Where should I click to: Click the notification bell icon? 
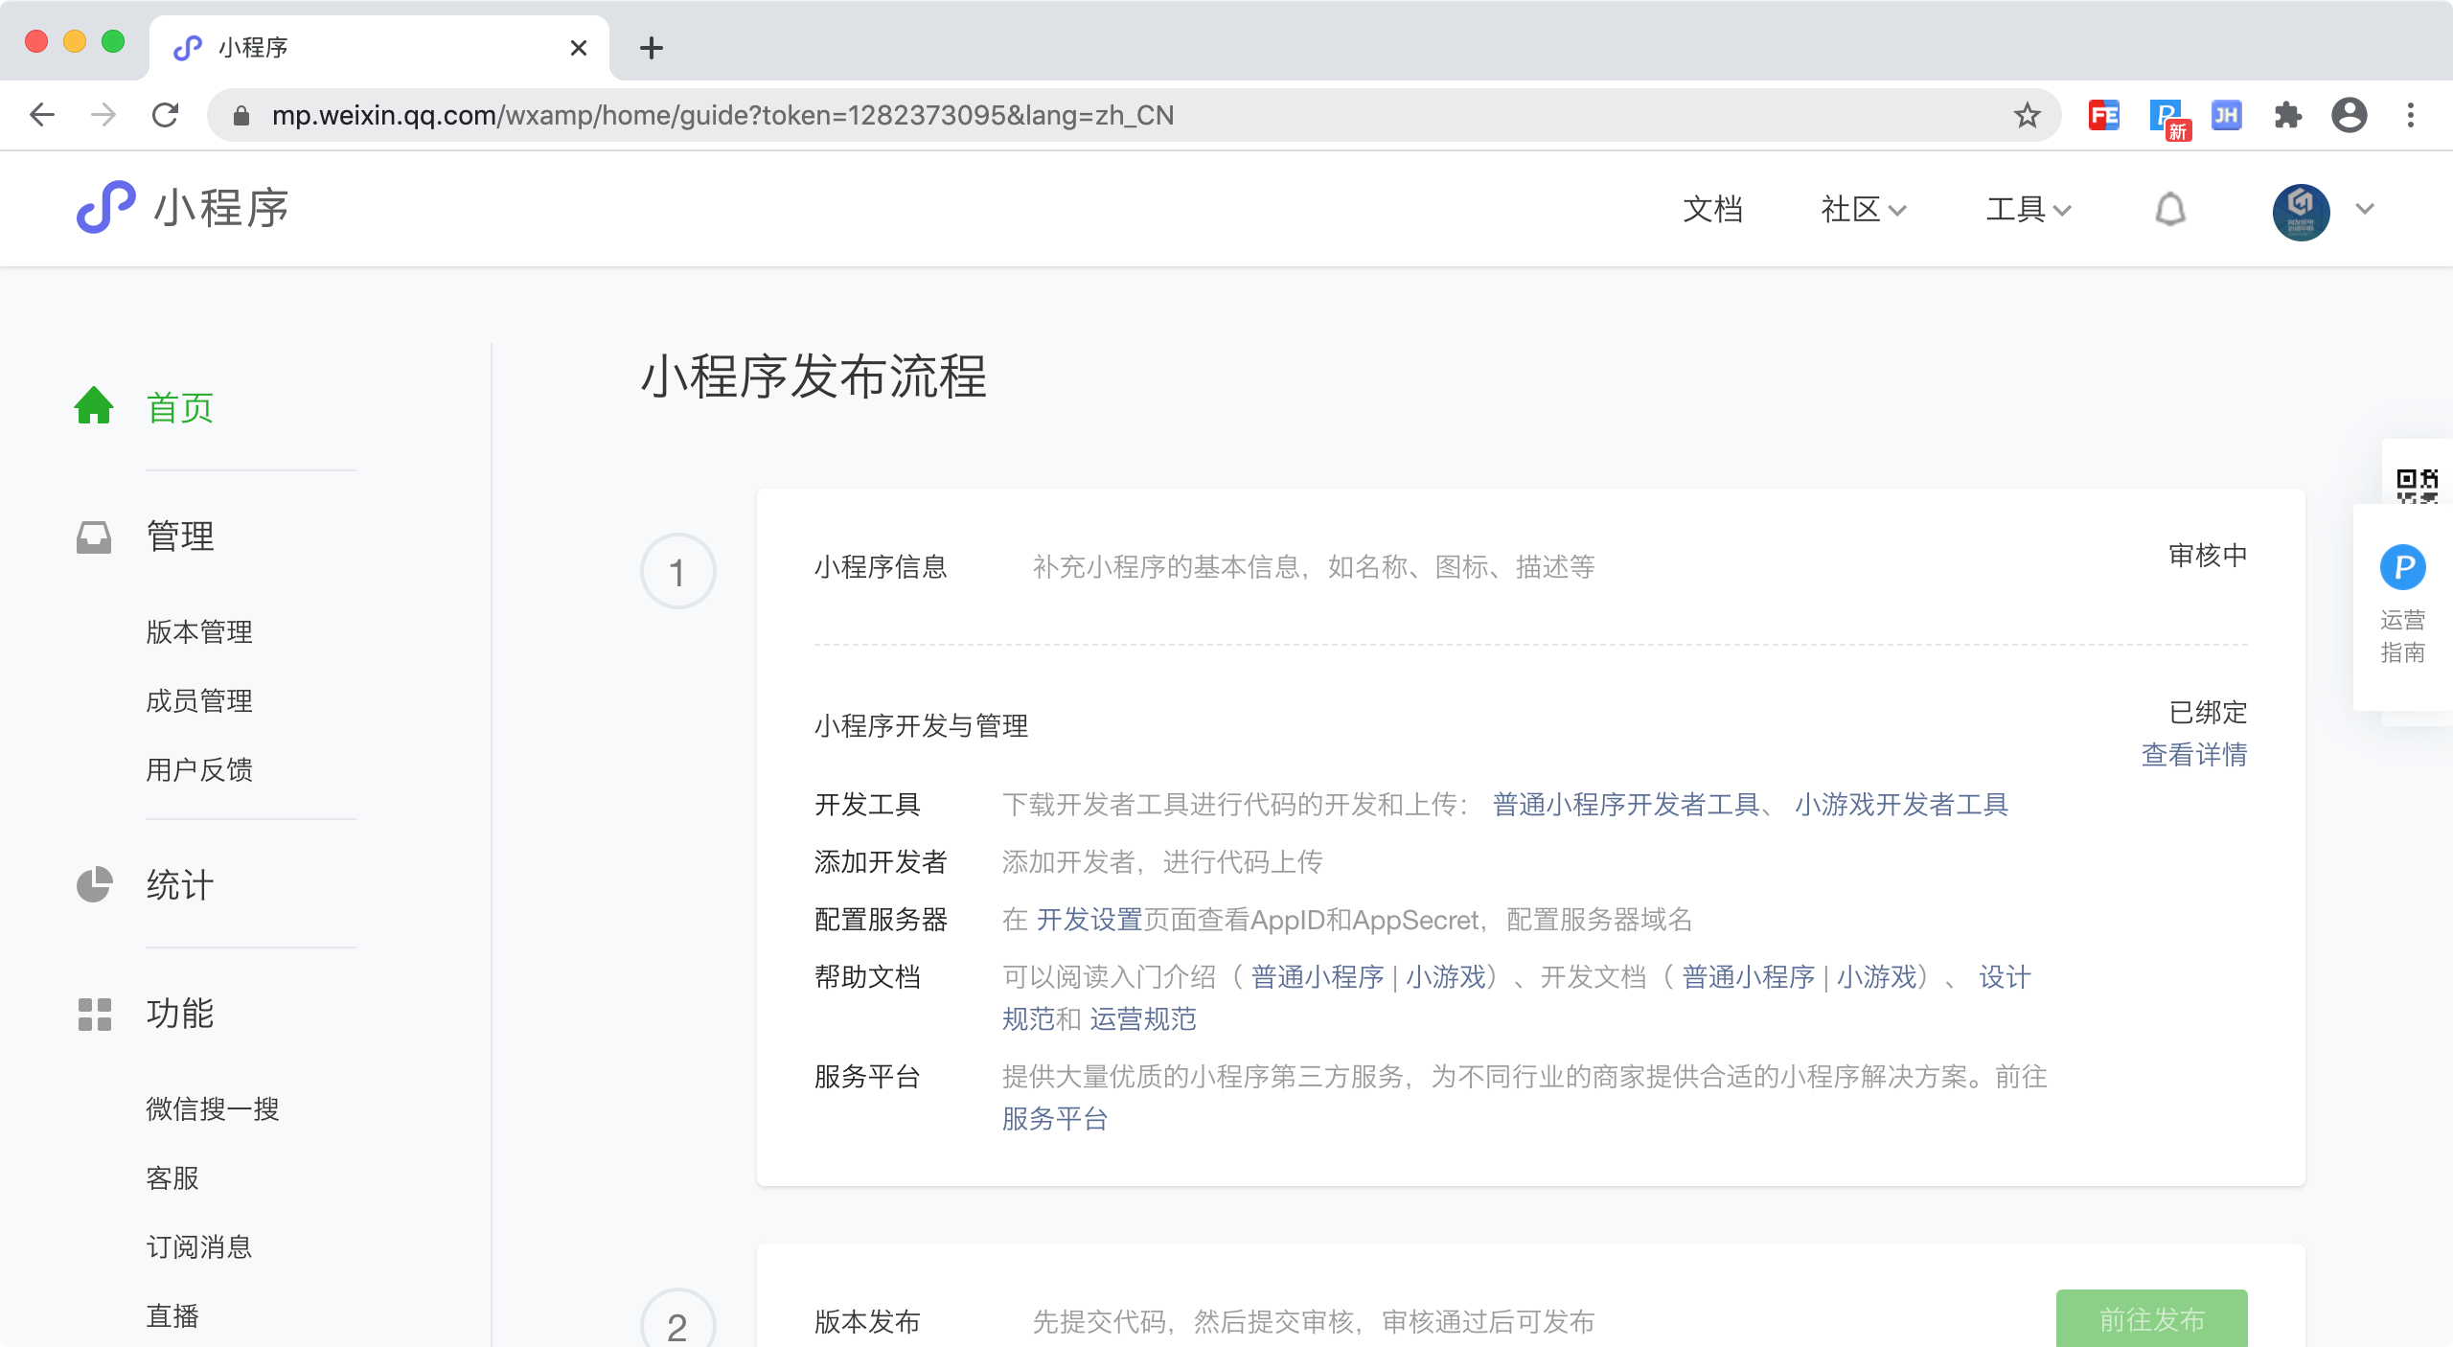[x=2170, y=210]
